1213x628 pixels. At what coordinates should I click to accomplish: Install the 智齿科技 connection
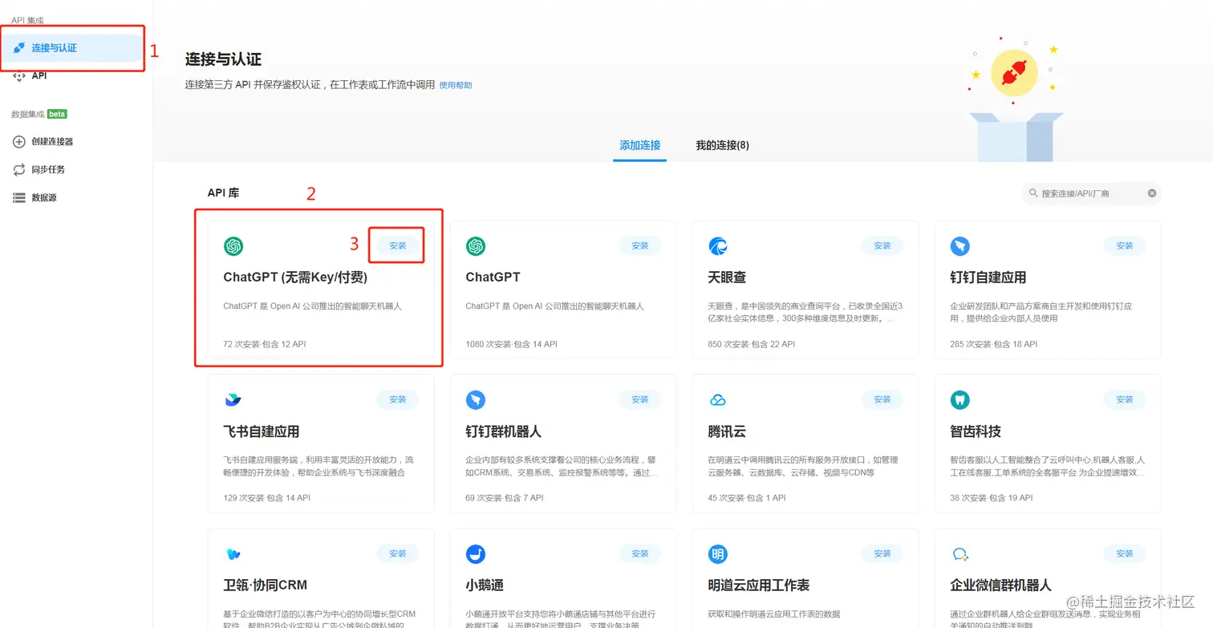pyautogui.click(x=1125, y=399)
